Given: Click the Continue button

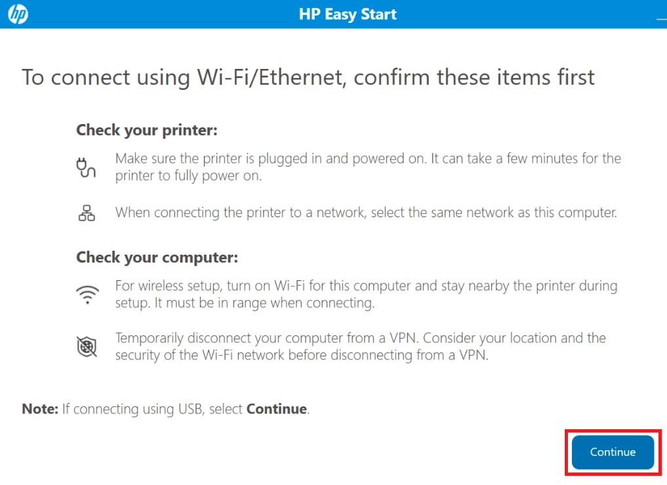Looking at the screenshot, I should [613, 452].
